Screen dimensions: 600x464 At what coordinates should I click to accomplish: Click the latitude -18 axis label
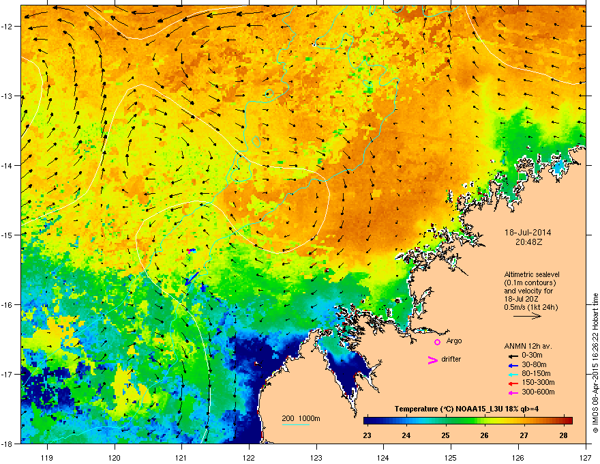coord(7,444)
